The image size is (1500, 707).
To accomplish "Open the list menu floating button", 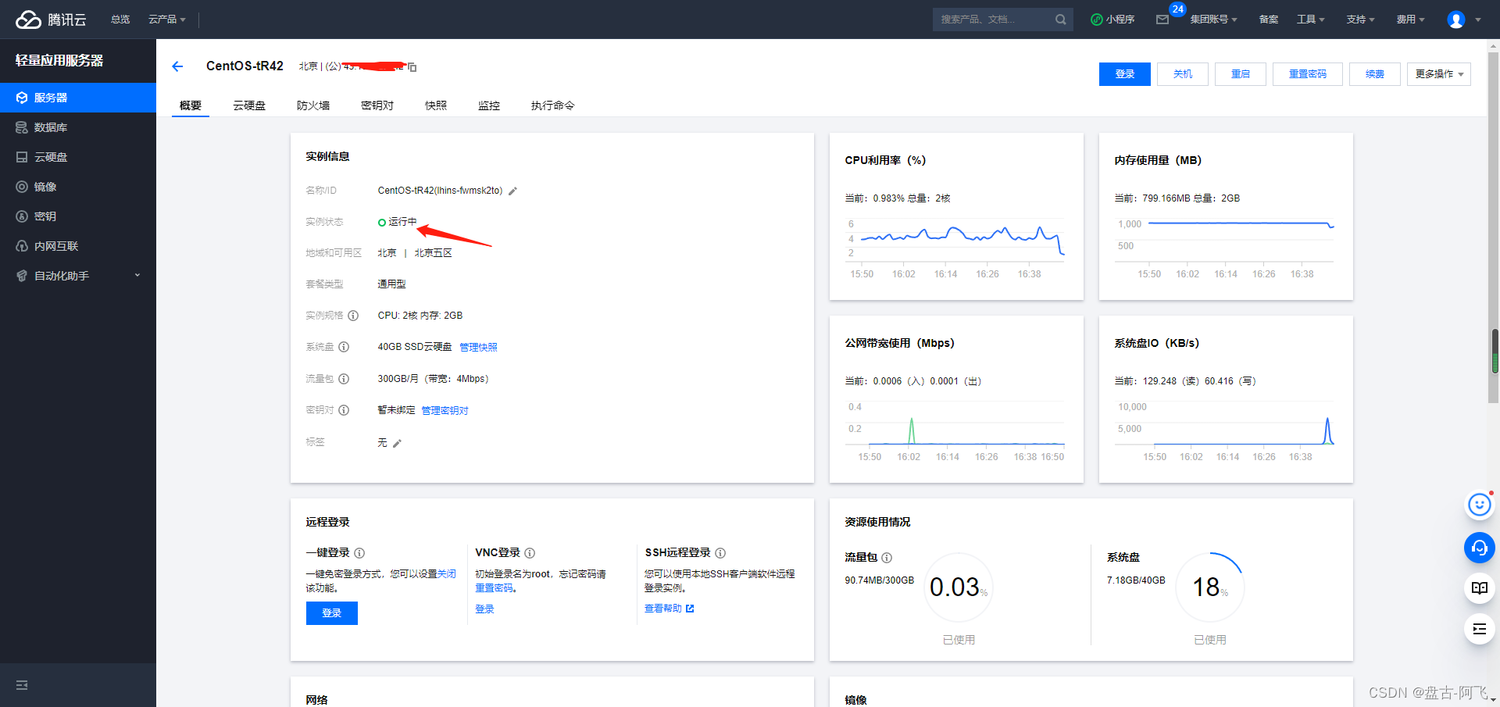I will [x=1480, y=629].
